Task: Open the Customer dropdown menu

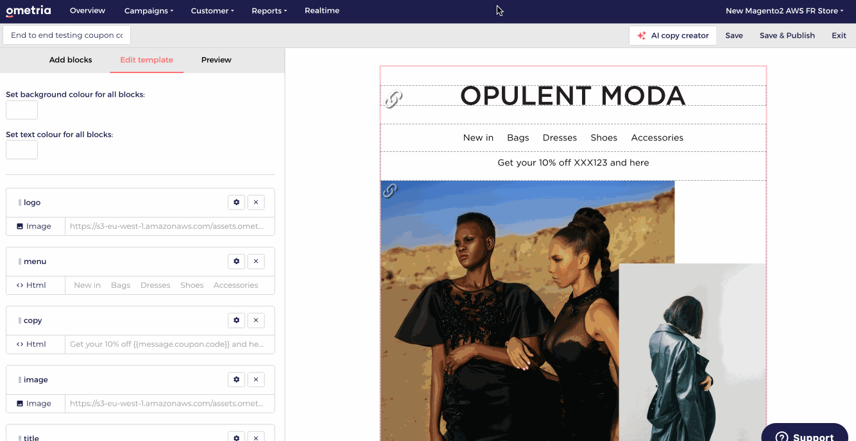Action: [x=212, y=11]
